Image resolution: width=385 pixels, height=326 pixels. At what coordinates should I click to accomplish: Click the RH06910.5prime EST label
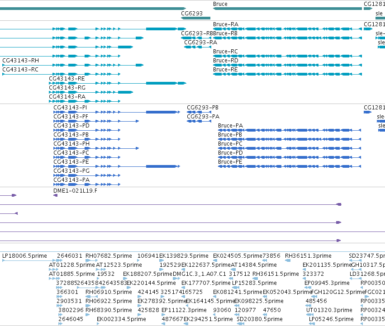pos(109,293)
